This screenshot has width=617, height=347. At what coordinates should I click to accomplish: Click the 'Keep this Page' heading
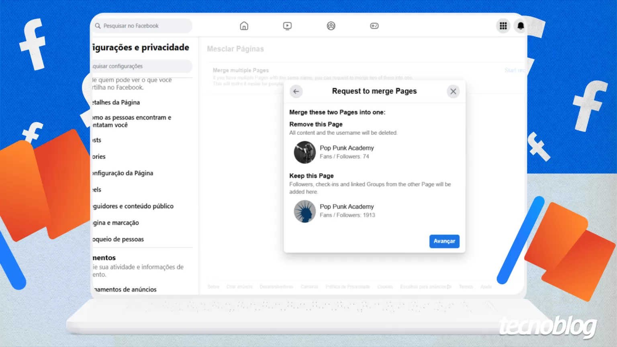(x=311, y=176)
